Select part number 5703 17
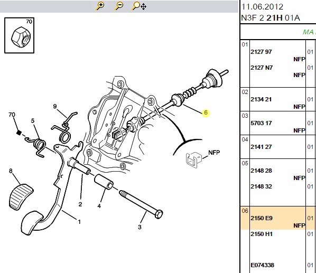The height and width of the screenshot is (273, 316). click(x=261, y=123)
